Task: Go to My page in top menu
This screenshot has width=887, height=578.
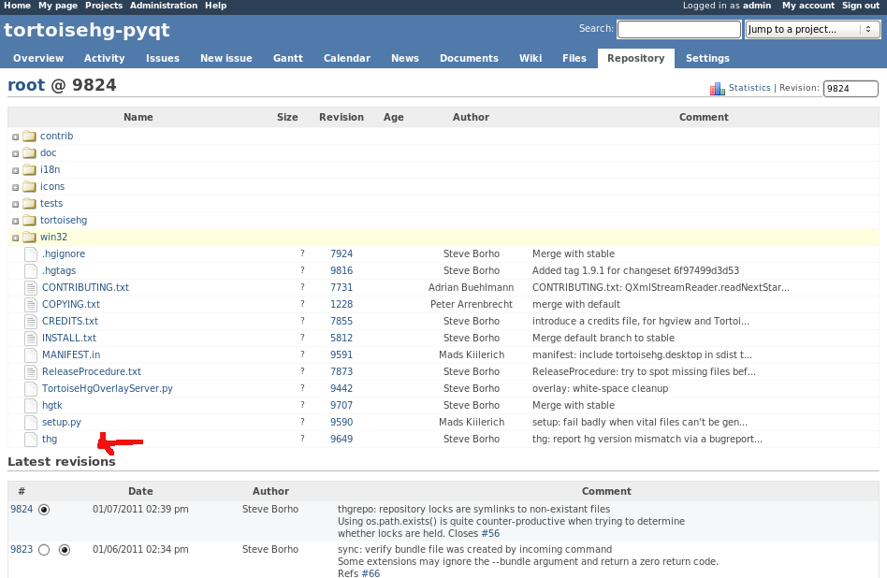Action: click(x=58, y=6)
